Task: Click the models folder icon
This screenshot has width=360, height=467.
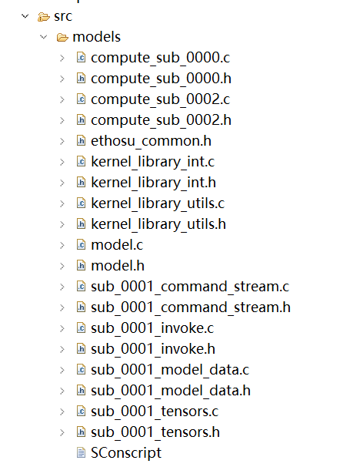Action: (62, 38)
